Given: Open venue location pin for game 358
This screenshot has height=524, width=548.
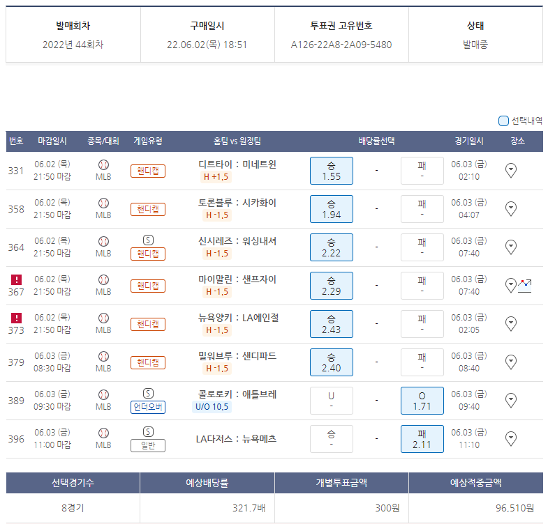Looking at the screenshot, I should click(511, 209).
